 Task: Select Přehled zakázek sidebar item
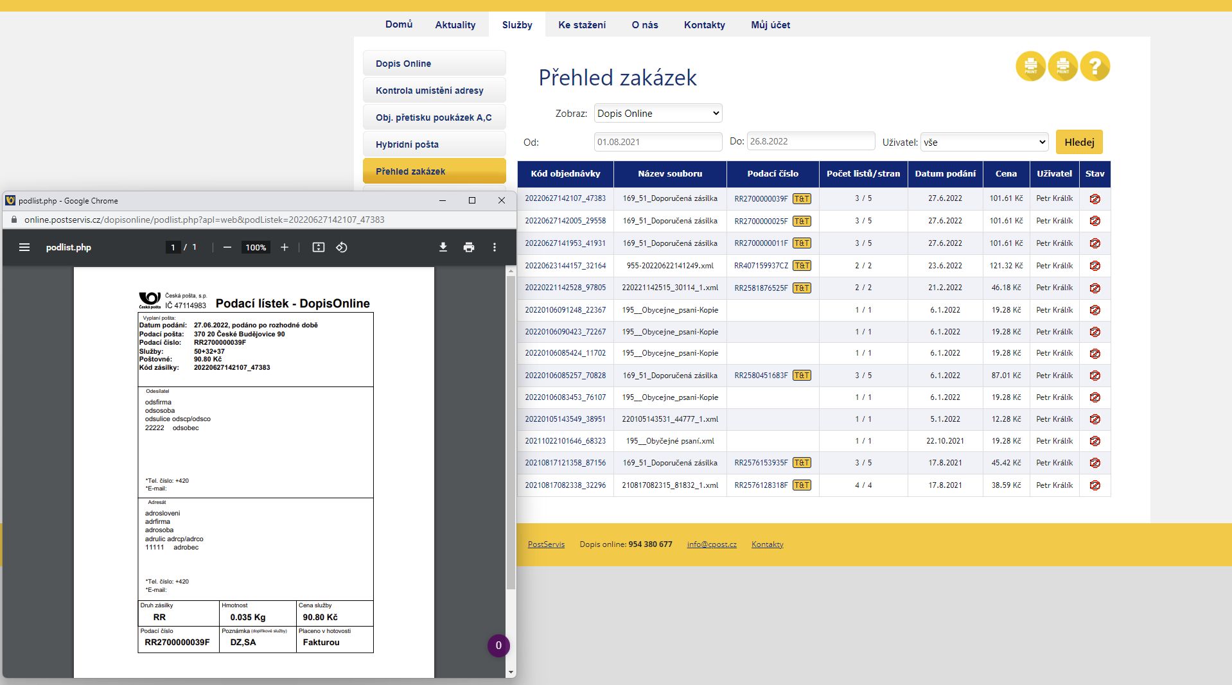[x=434, y=171]
